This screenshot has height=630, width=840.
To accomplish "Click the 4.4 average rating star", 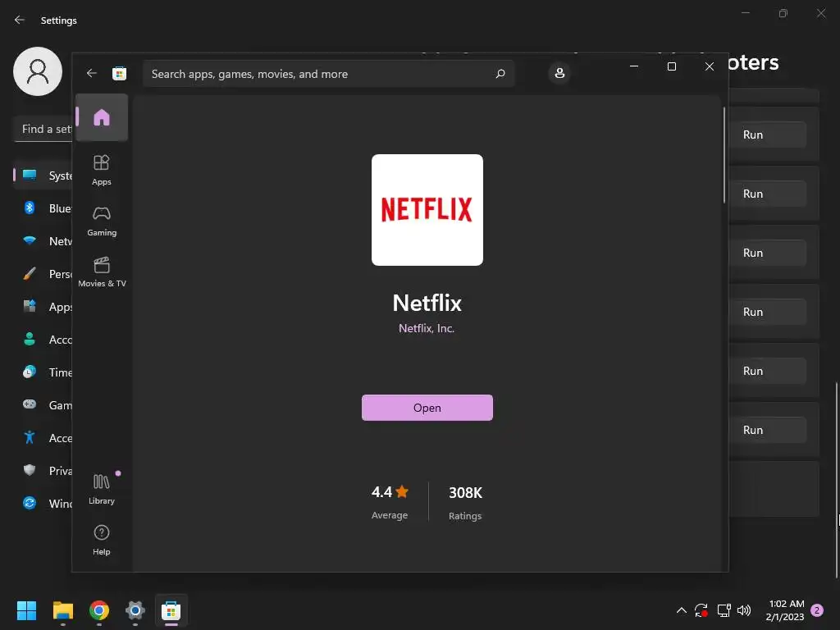I will tap(402, 491).
